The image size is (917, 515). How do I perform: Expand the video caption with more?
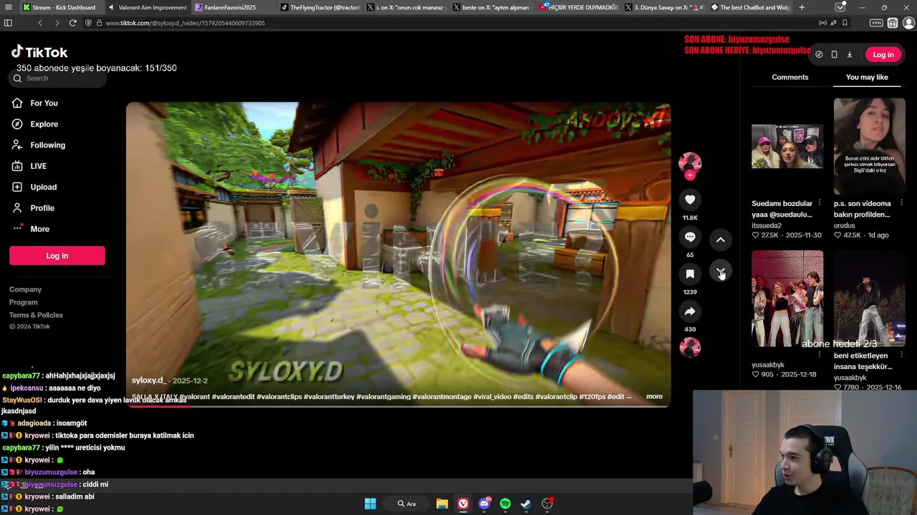pos(654,396)
